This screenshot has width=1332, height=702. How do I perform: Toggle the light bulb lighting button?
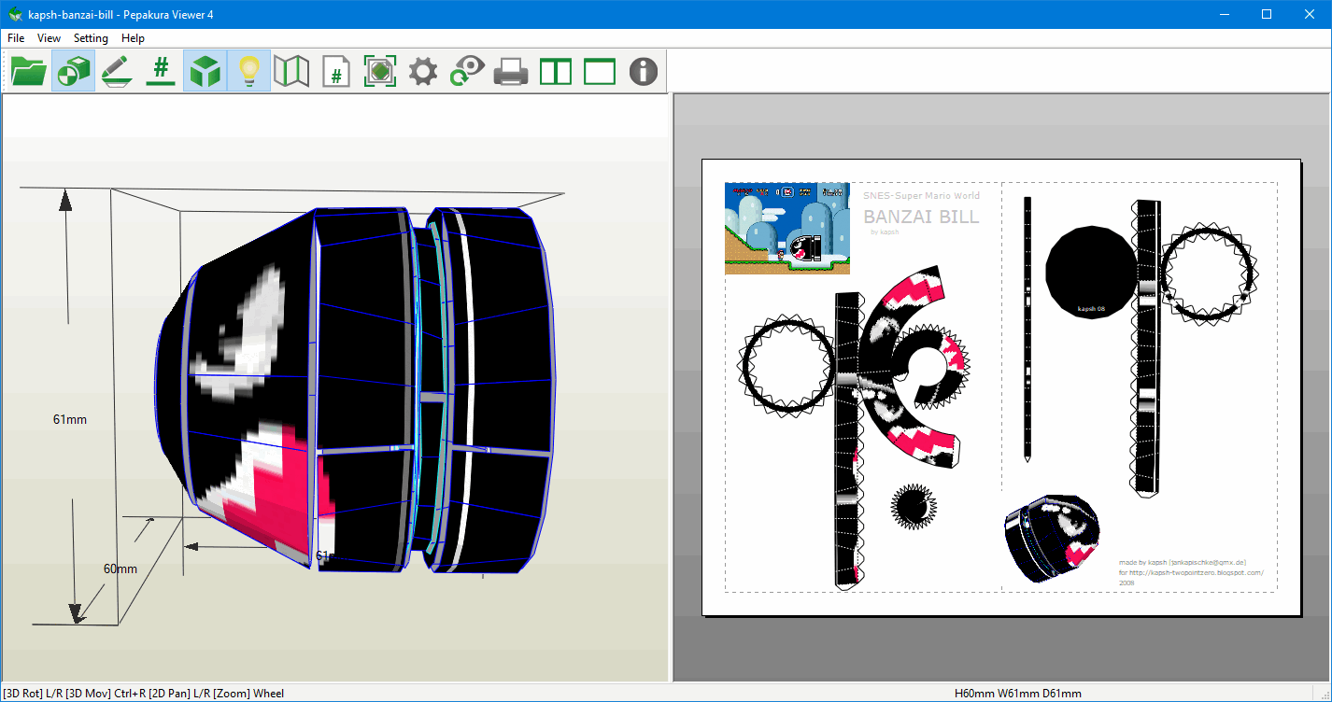click(x=248, y=71)
